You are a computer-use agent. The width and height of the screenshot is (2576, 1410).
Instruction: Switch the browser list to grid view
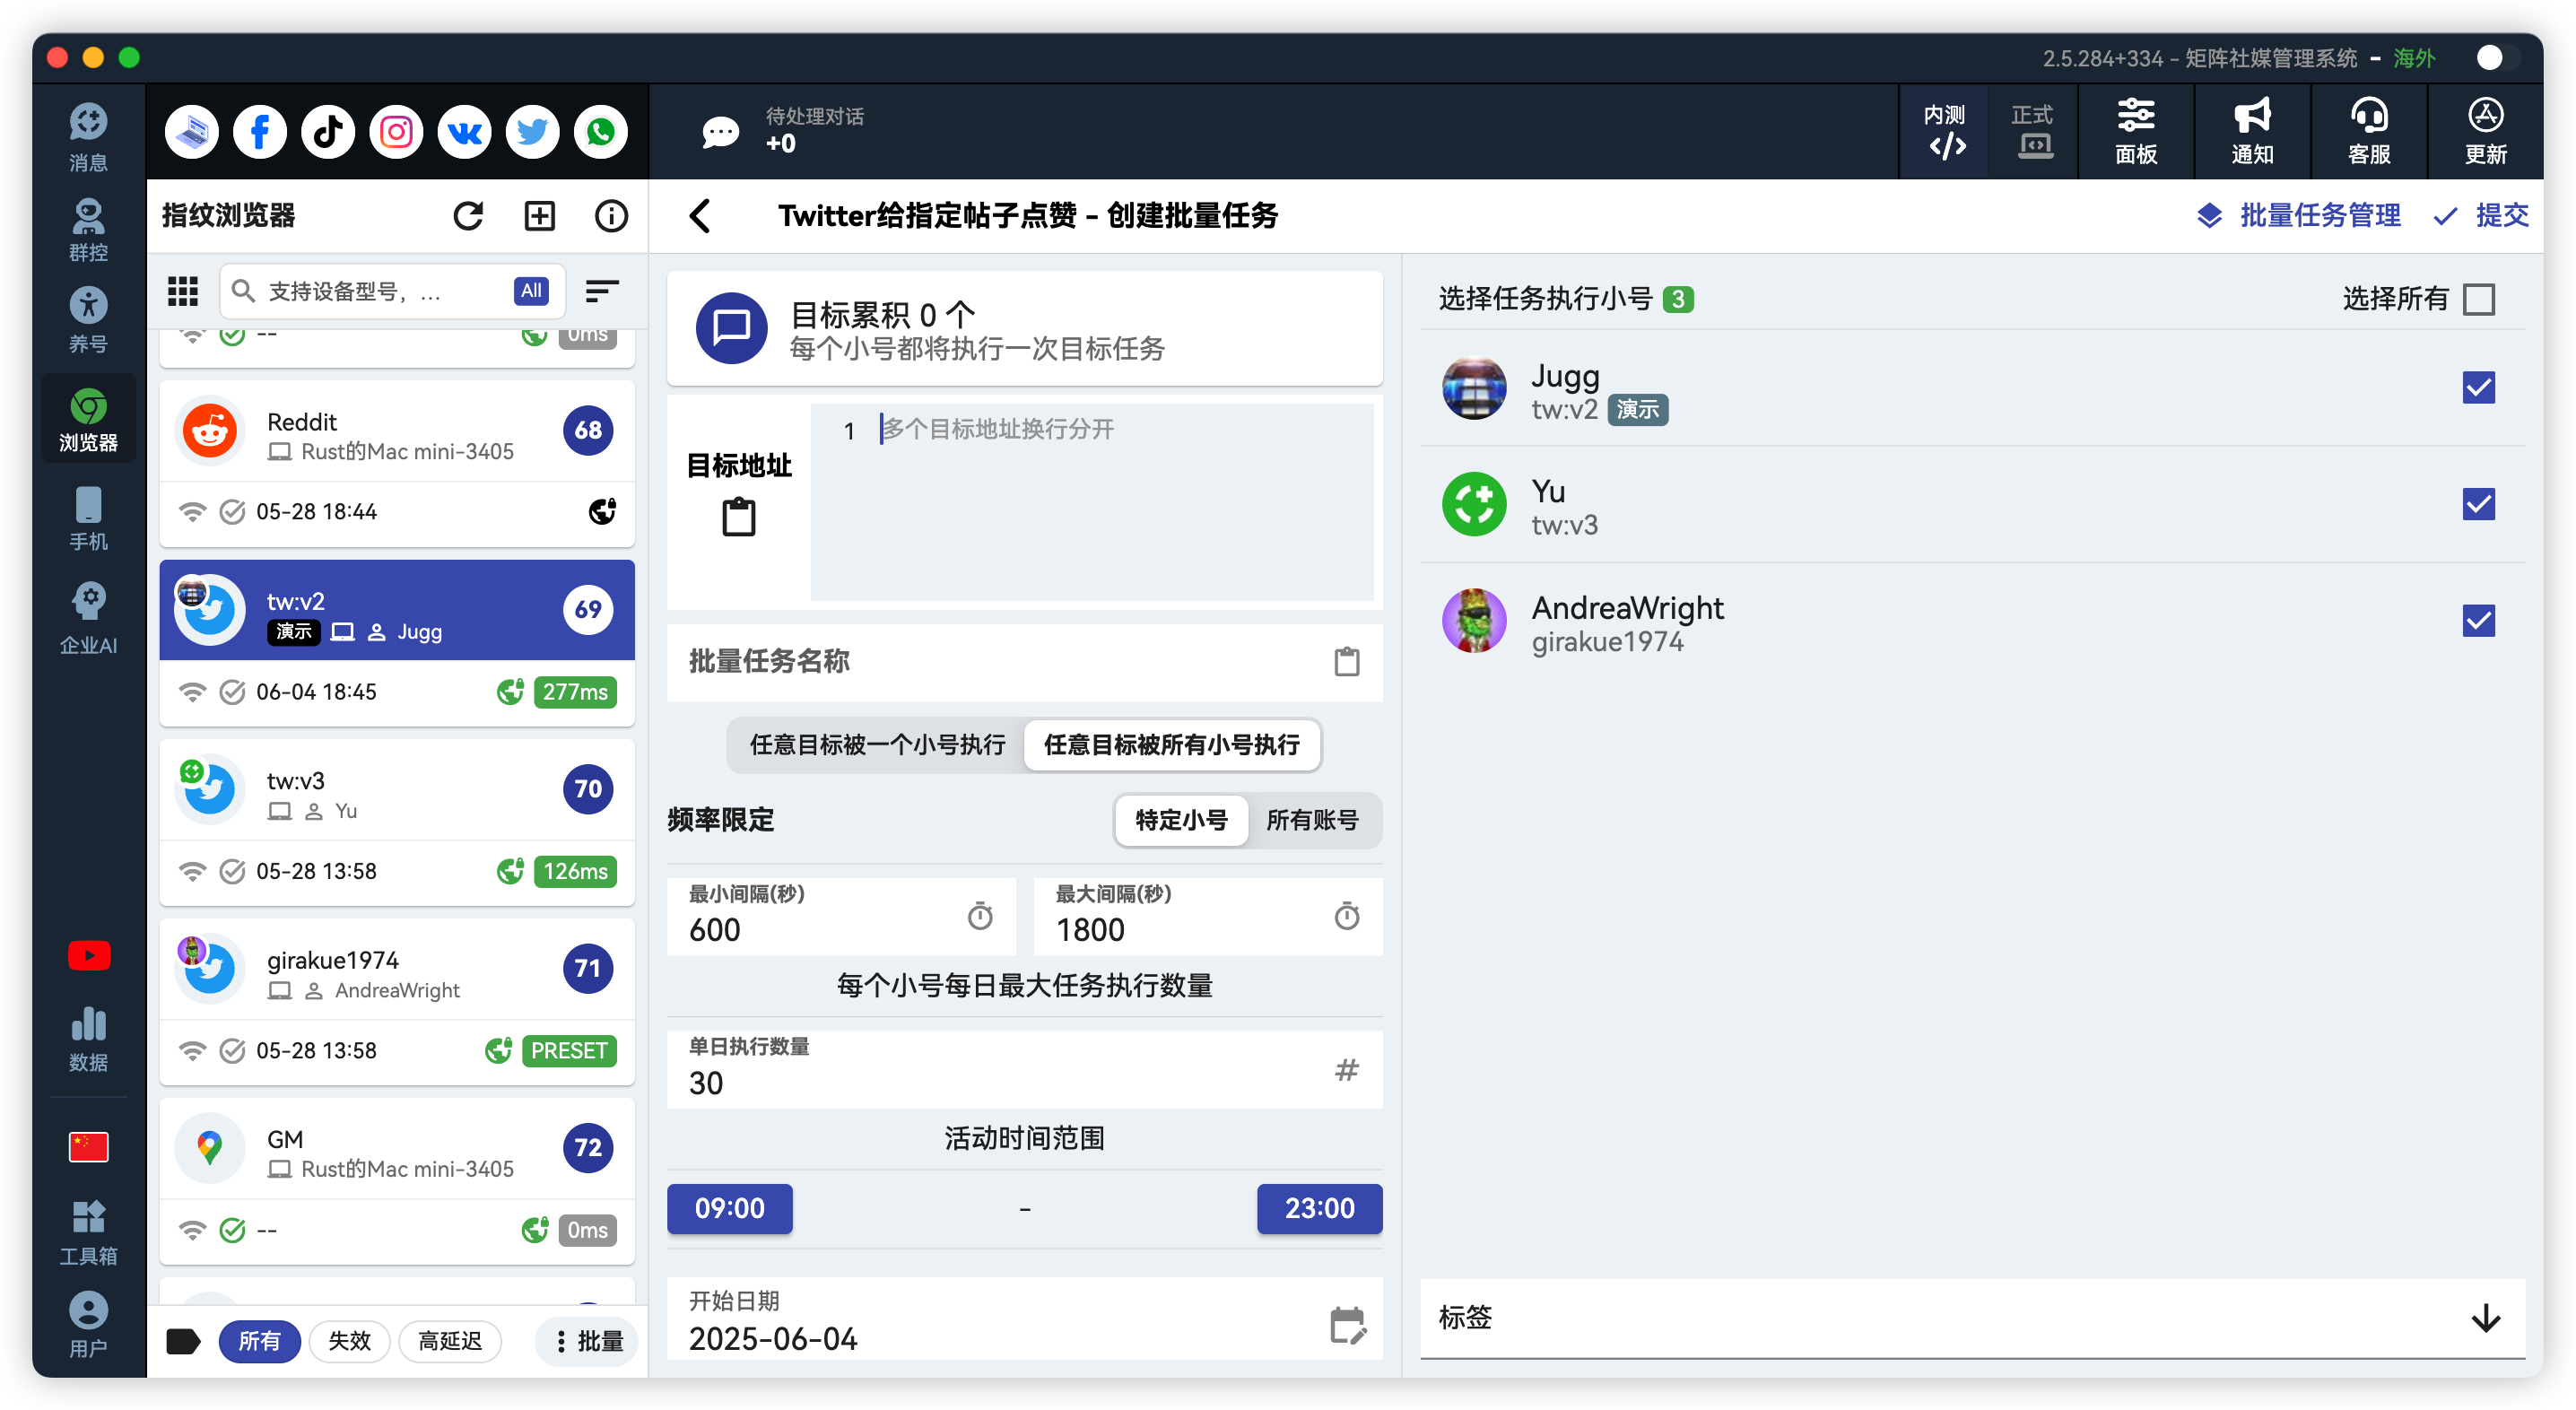[x=182, y=291]
